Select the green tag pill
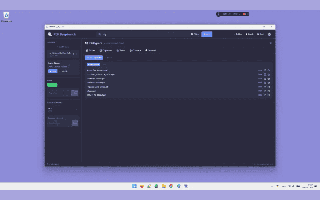 click(x=52, y=85)
